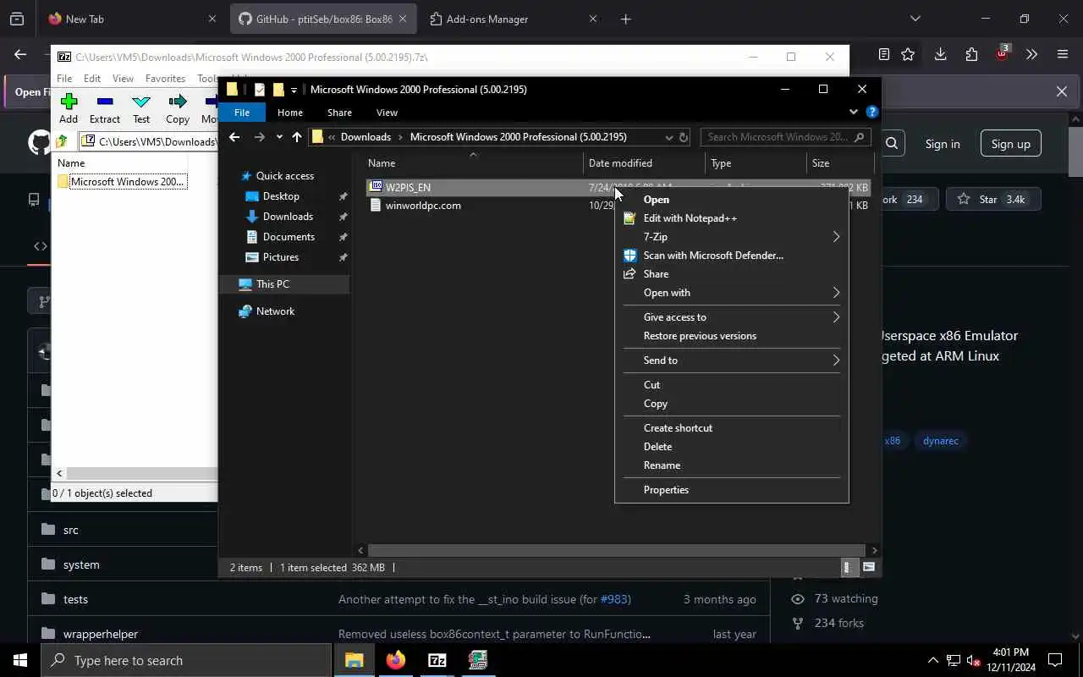Open Explorer View ribbon tab
1083x677 pixels.
387,113
